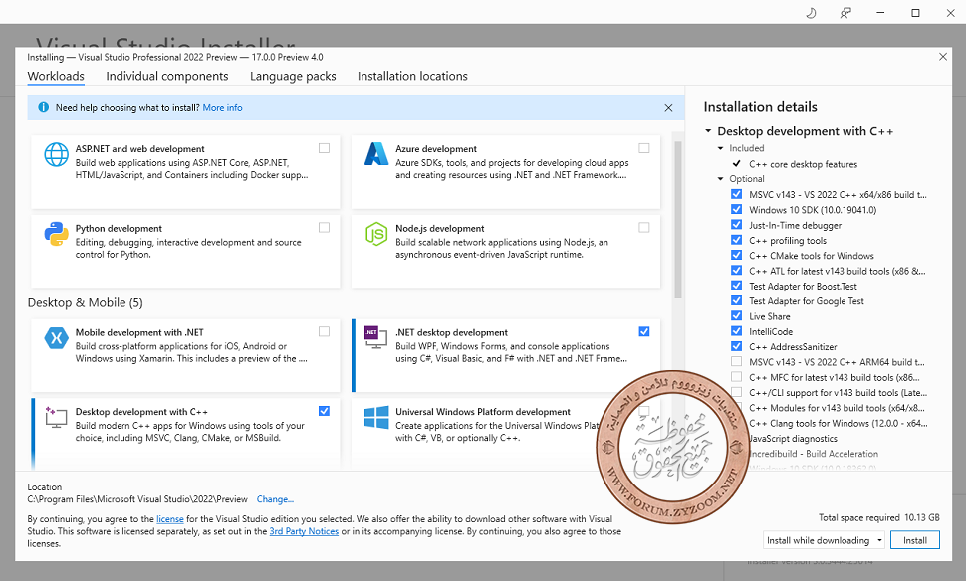966x581 pixels.
Task: Uncheck the Just-In-Time debugger option
Action: click(x=736, y=225)
